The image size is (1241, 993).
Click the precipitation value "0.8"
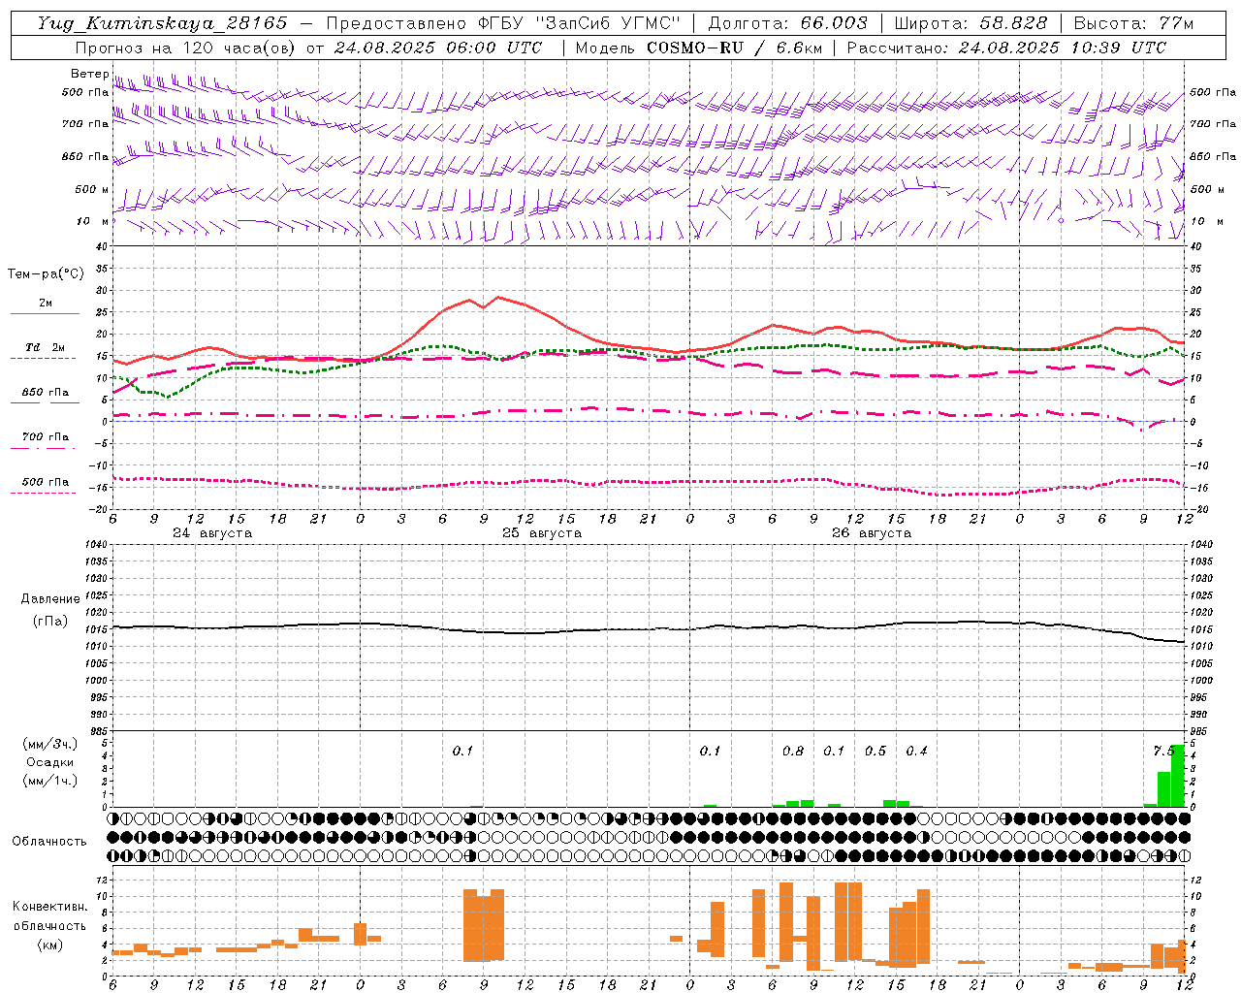pyautogui.click(x=793, y=751)
